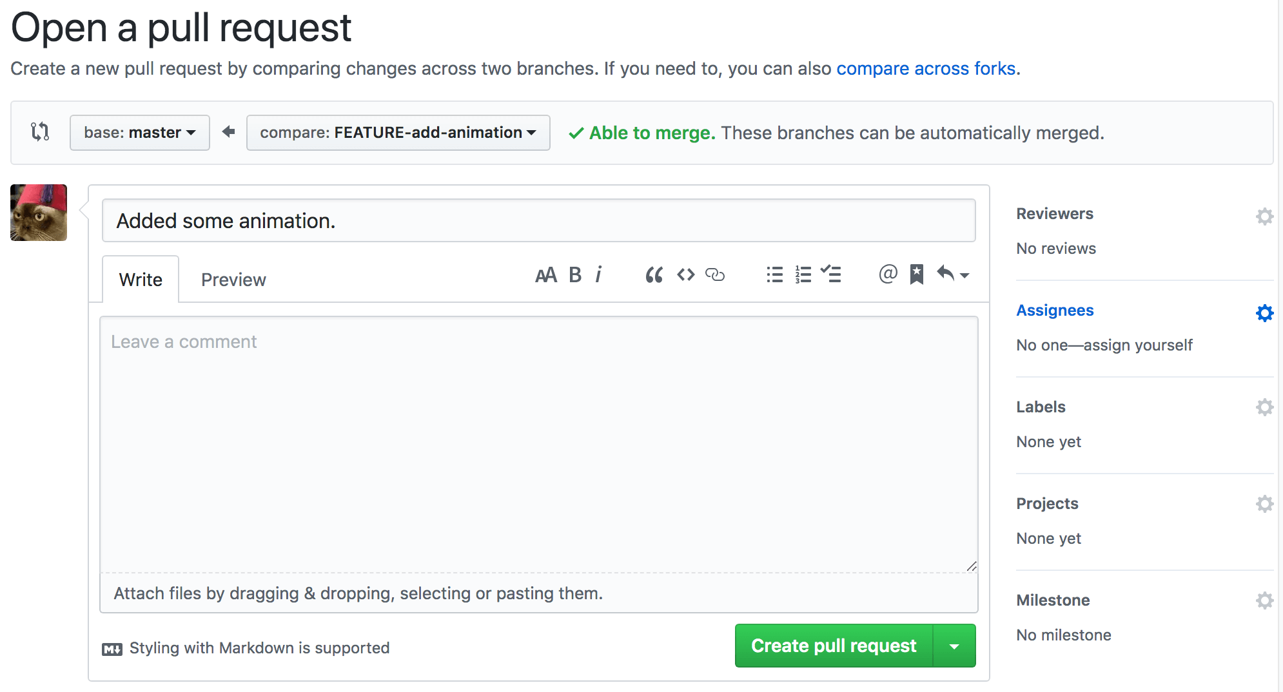The height and width of the screenshot is (692, 1283).
Task: Insert code with the angle brackets icon
Action: point(685,275)
